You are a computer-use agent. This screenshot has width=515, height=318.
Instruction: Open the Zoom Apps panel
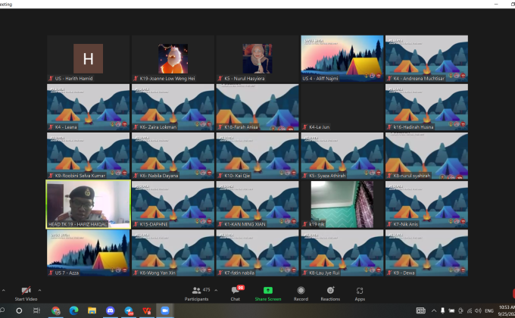[x=360, y=291]
